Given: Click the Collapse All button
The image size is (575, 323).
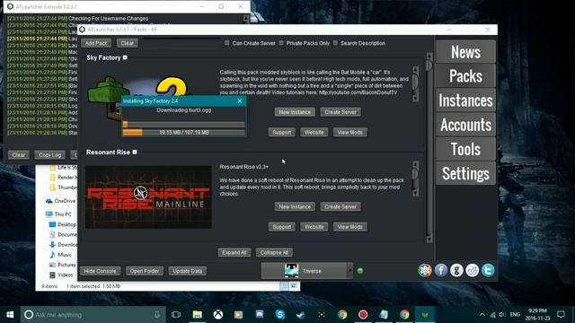Looking at the screenshot, I should [x=274, y=252].
